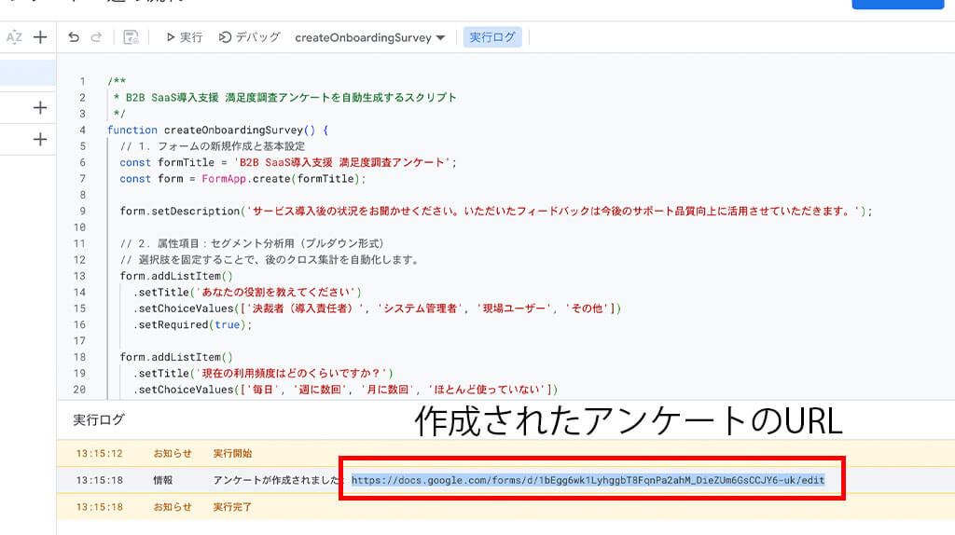Screen dimensions: 955x535
Task: Click the blue button at top right
Action: point(897,4)
